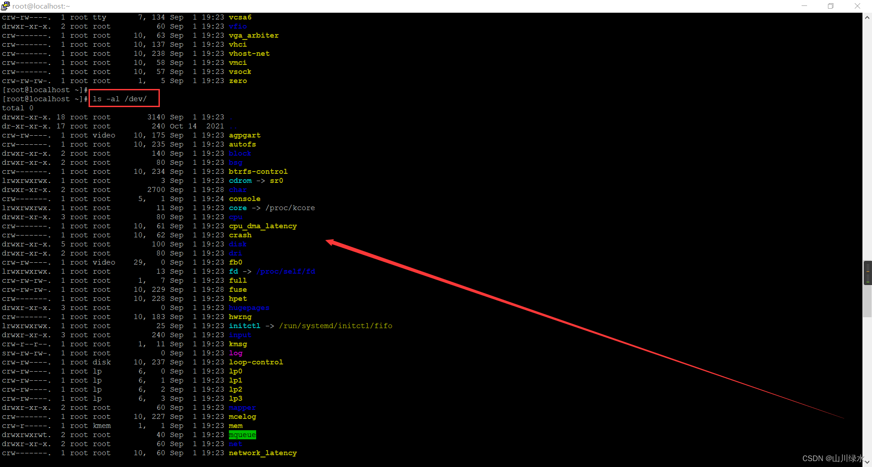Click the 'initctl' symlink name

pyautogui.click(x=245, y=326)
